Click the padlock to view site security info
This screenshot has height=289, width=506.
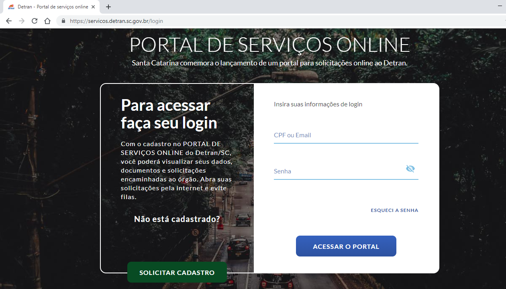click(x=63, y=20)
